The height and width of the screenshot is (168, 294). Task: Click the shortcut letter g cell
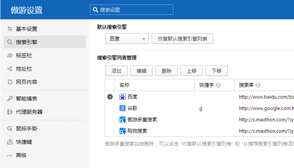pyautogui.click(x=201, y=108)
